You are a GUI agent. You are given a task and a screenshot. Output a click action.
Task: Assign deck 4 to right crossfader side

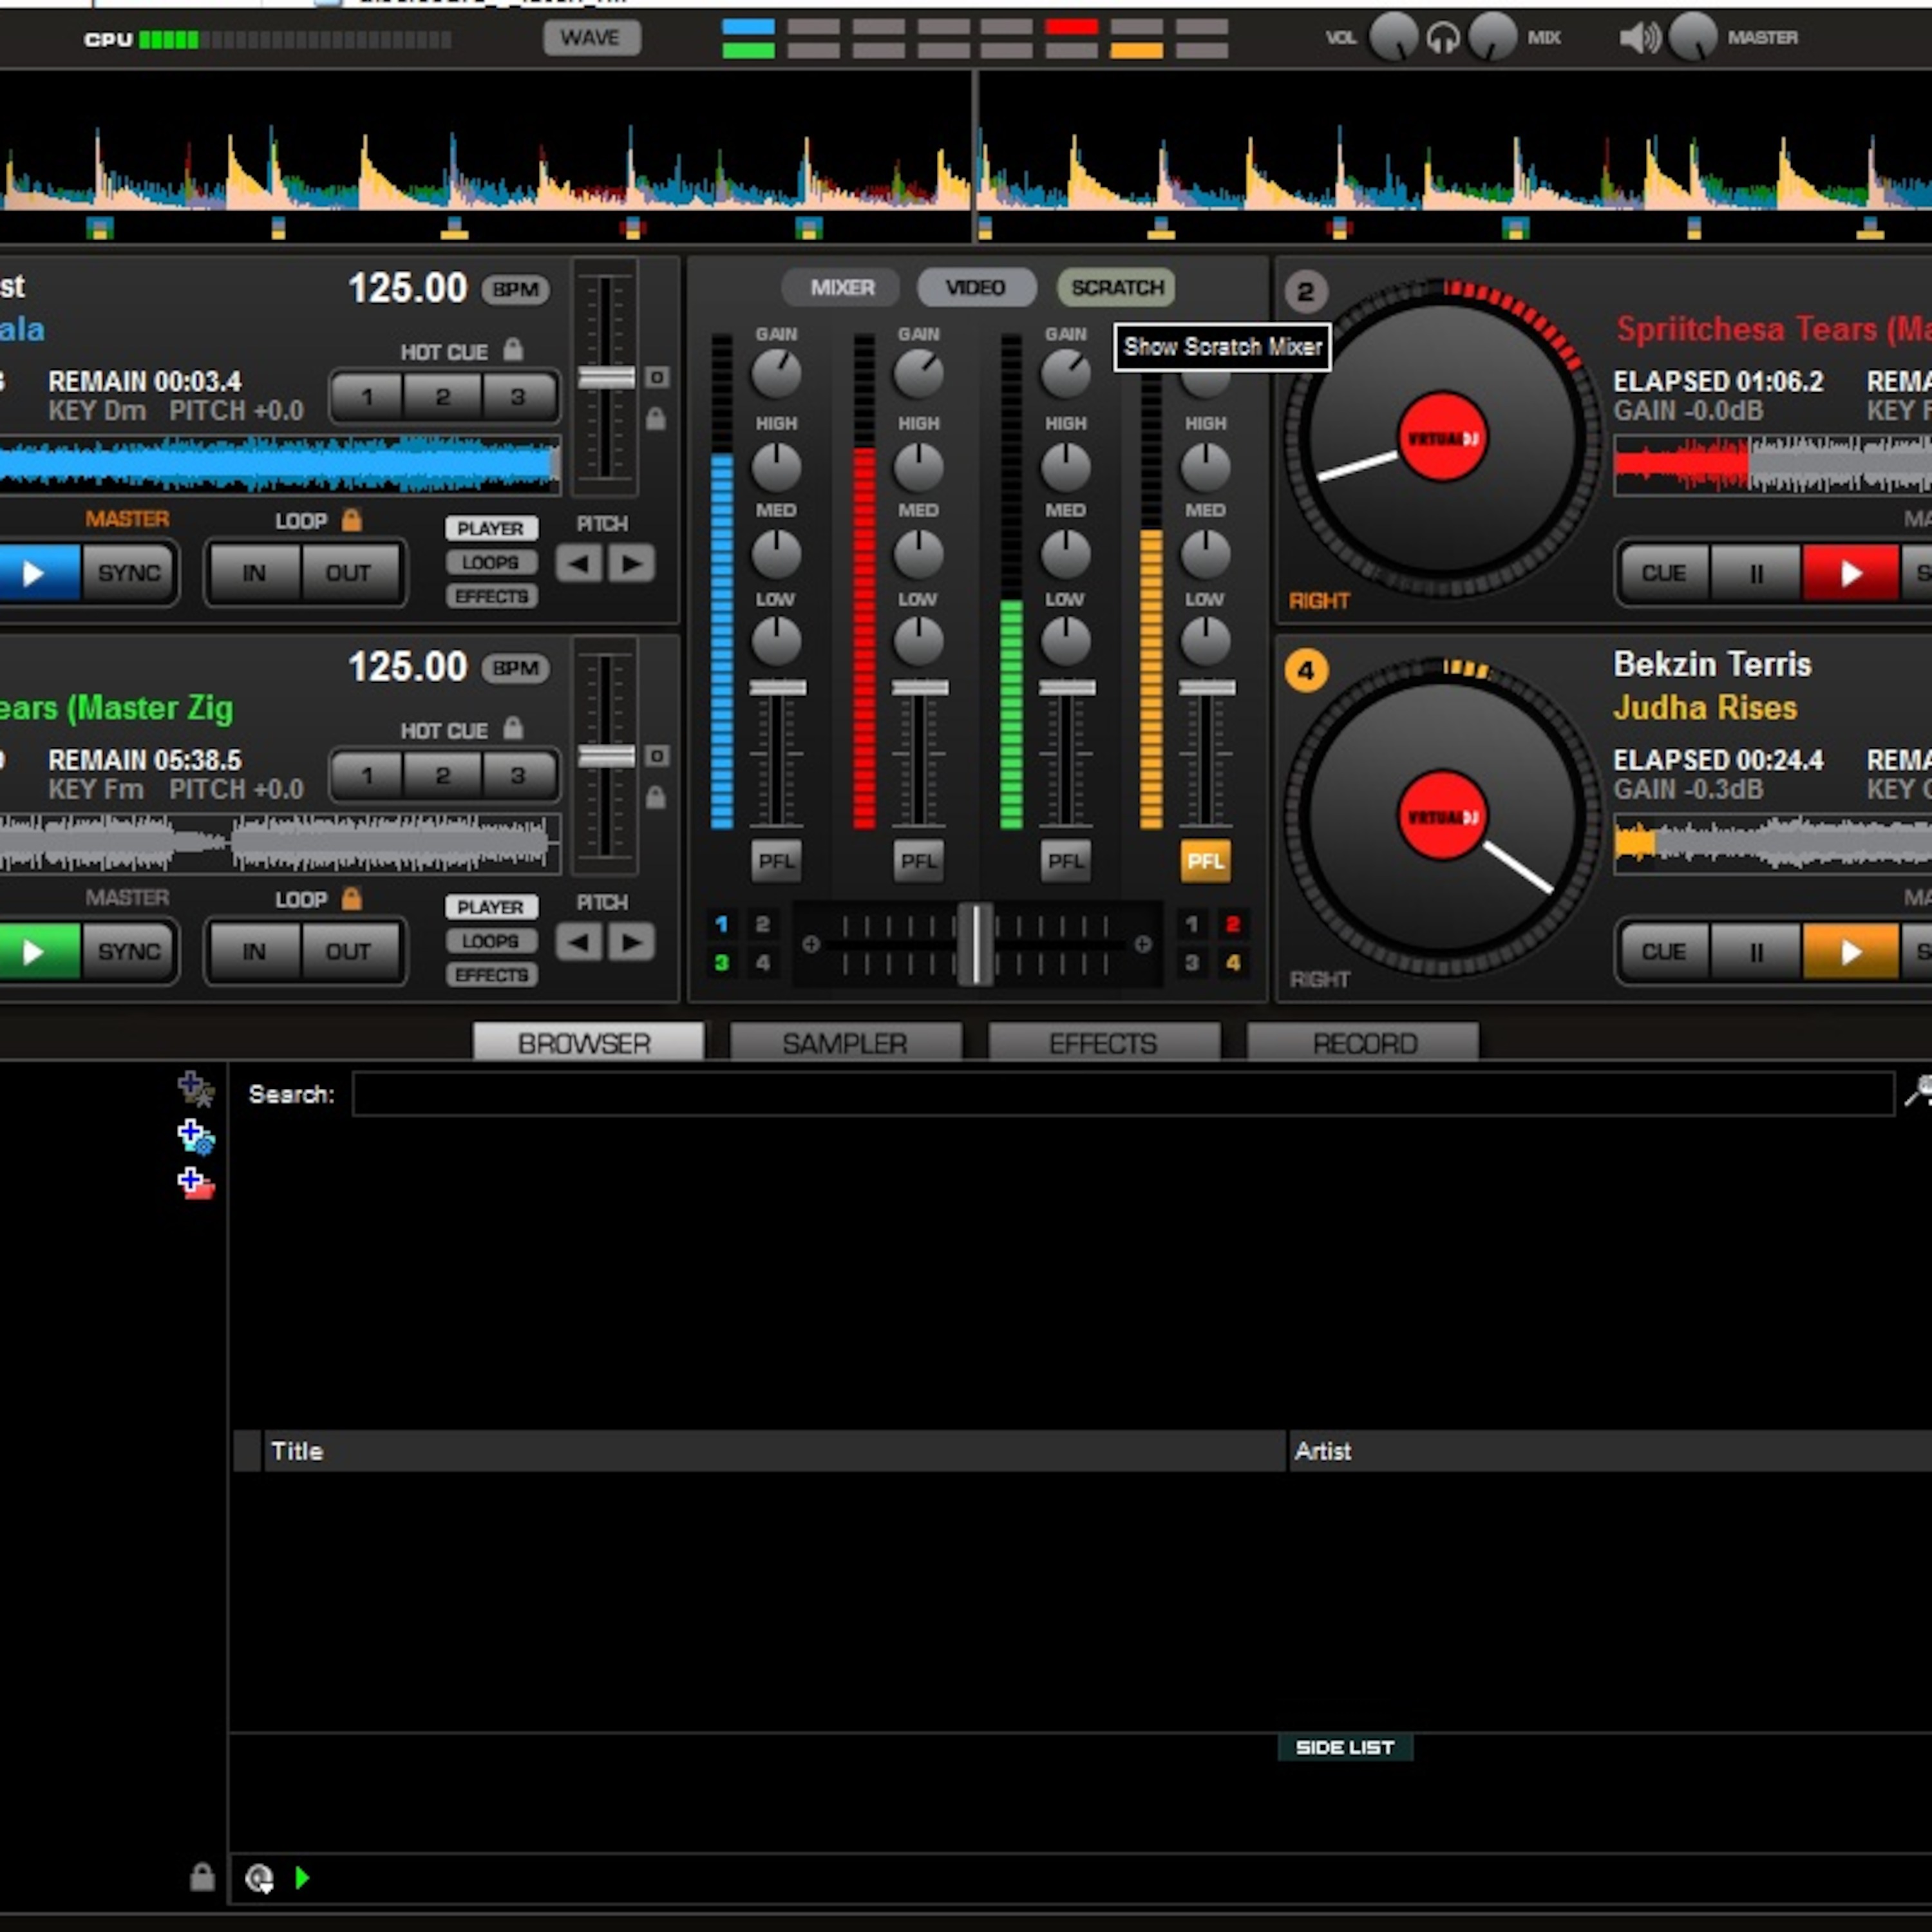[x=1233, y=963]
